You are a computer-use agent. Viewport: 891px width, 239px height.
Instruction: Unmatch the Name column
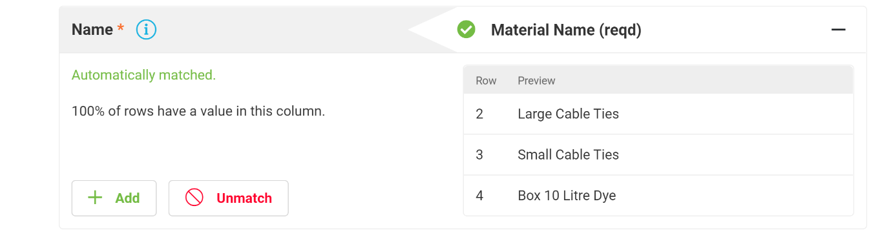tap(228, 198)
